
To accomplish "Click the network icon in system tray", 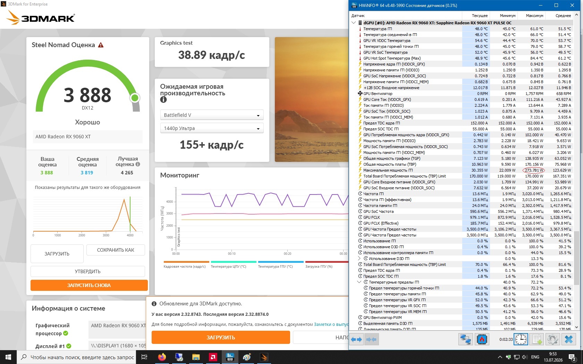I will point(516,357).
